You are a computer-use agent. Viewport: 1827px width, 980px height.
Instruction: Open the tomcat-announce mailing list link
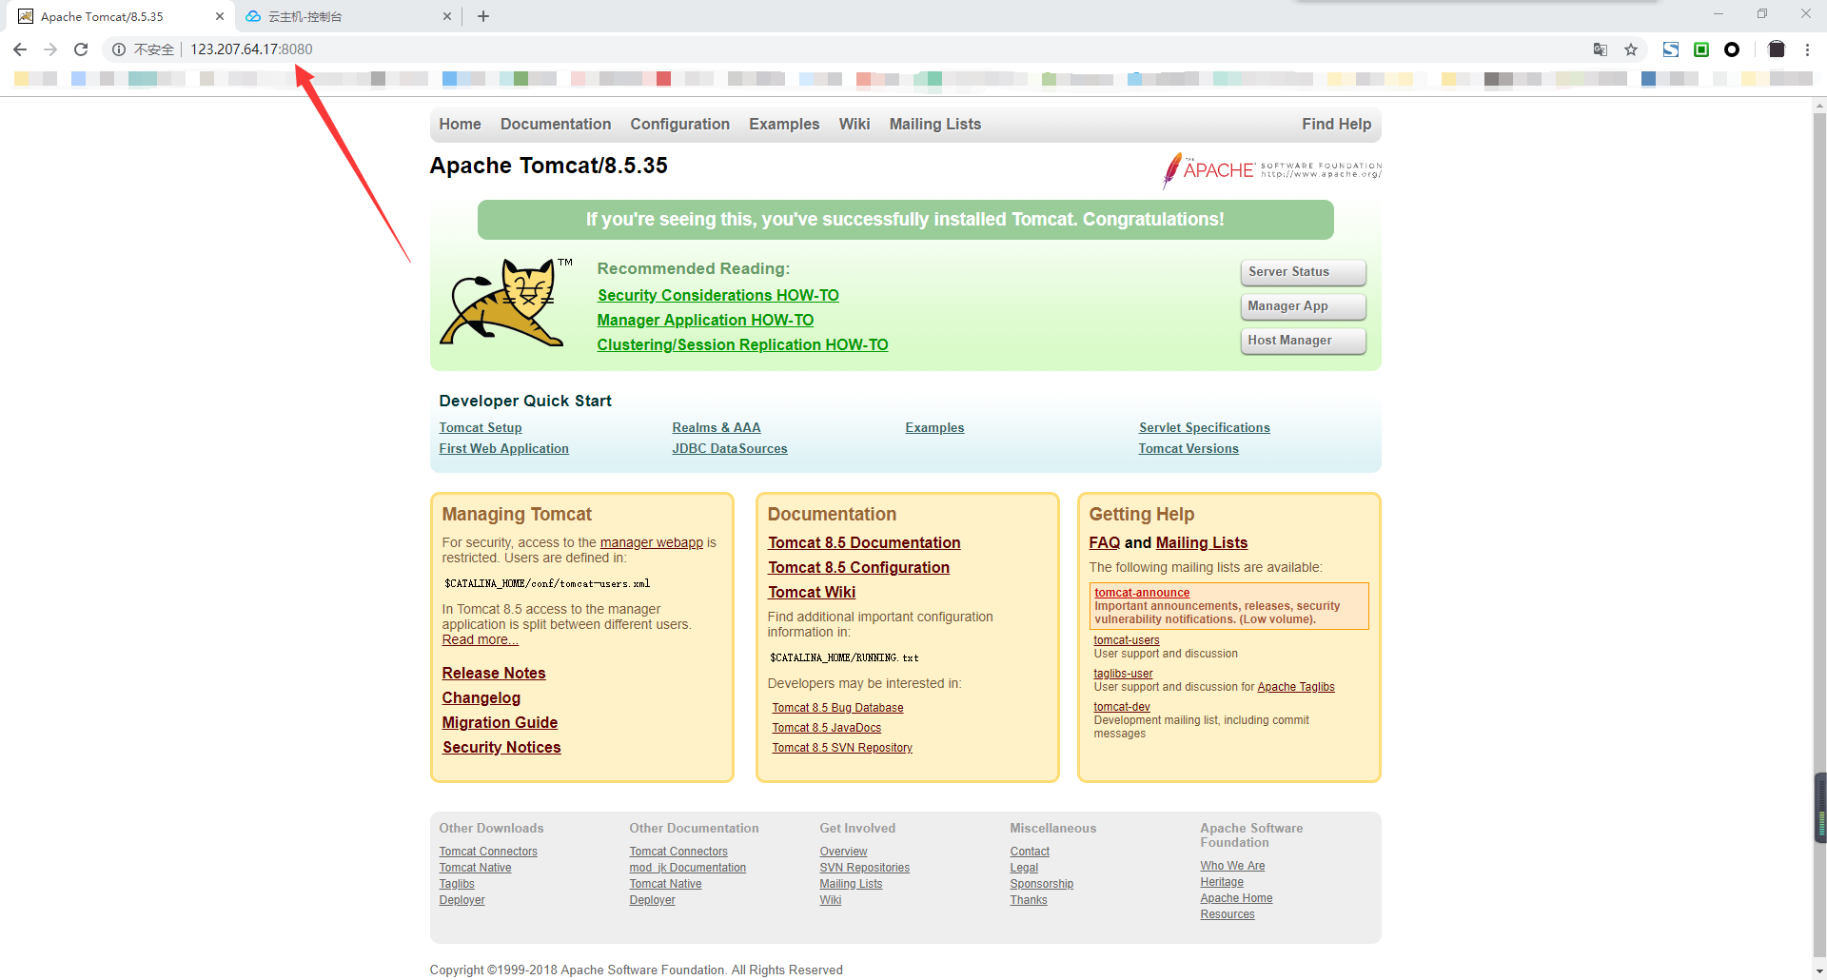pos(1142,593)
